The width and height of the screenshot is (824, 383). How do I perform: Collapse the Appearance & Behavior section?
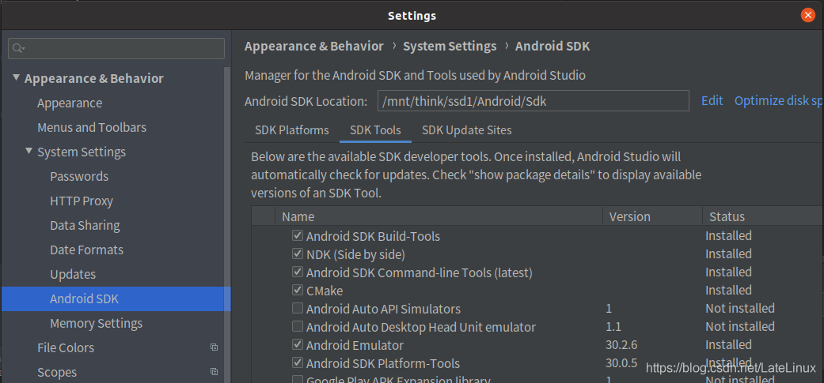17,78
